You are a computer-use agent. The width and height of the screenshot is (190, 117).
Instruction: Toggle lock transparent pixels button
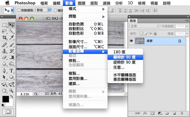[141, 34]
